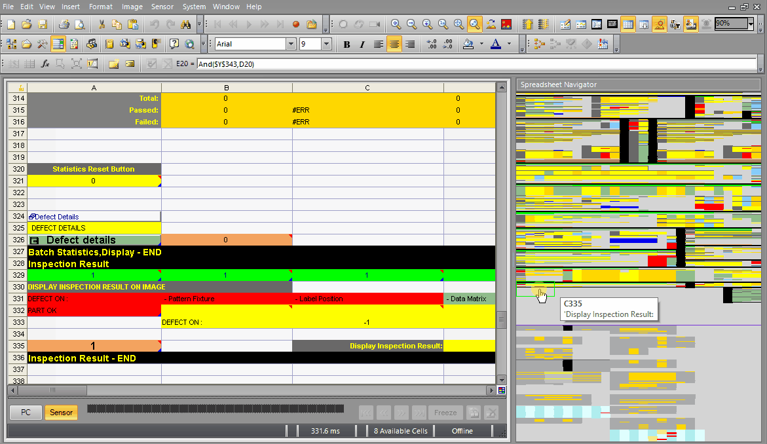Click the Print icon in the toolbar
Image resolution: width=767 pixels, height=444 pixels.
[x=64, y=24]
